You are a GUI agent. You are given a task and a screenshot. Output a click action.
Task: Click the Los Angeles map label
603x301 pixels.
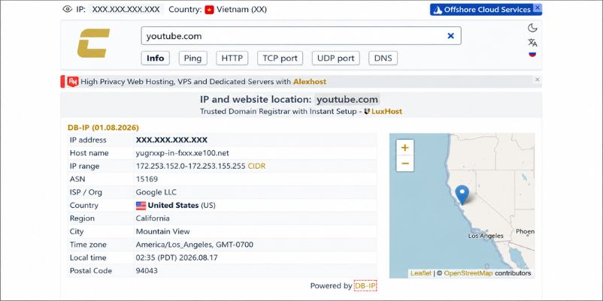pos(486,236)
